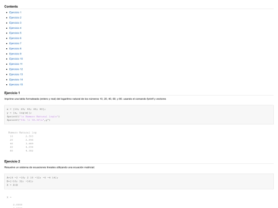The image size is (278, 208).
Task: Click output value 4.094
Action: click(x=29, y=147)
